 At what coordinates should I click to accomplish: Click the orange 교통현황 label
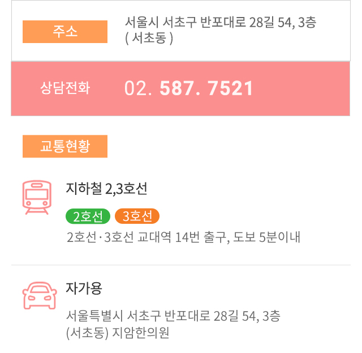[x=65, y=146]
